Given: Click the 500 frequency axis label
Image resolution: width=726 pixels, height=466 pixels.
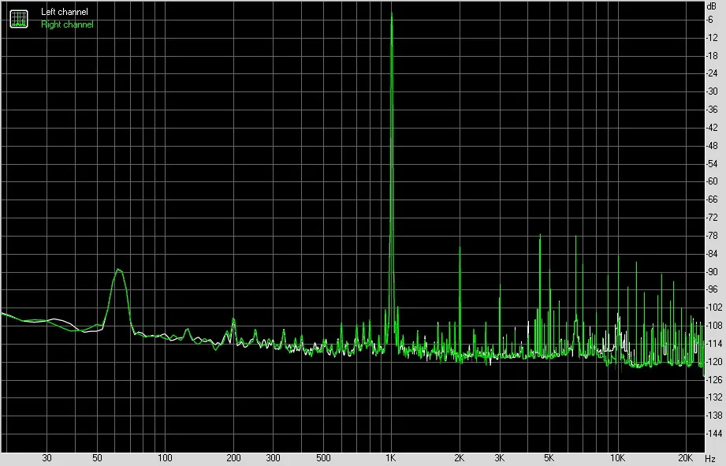Looking at the screenshot, I should click(323, 458).
